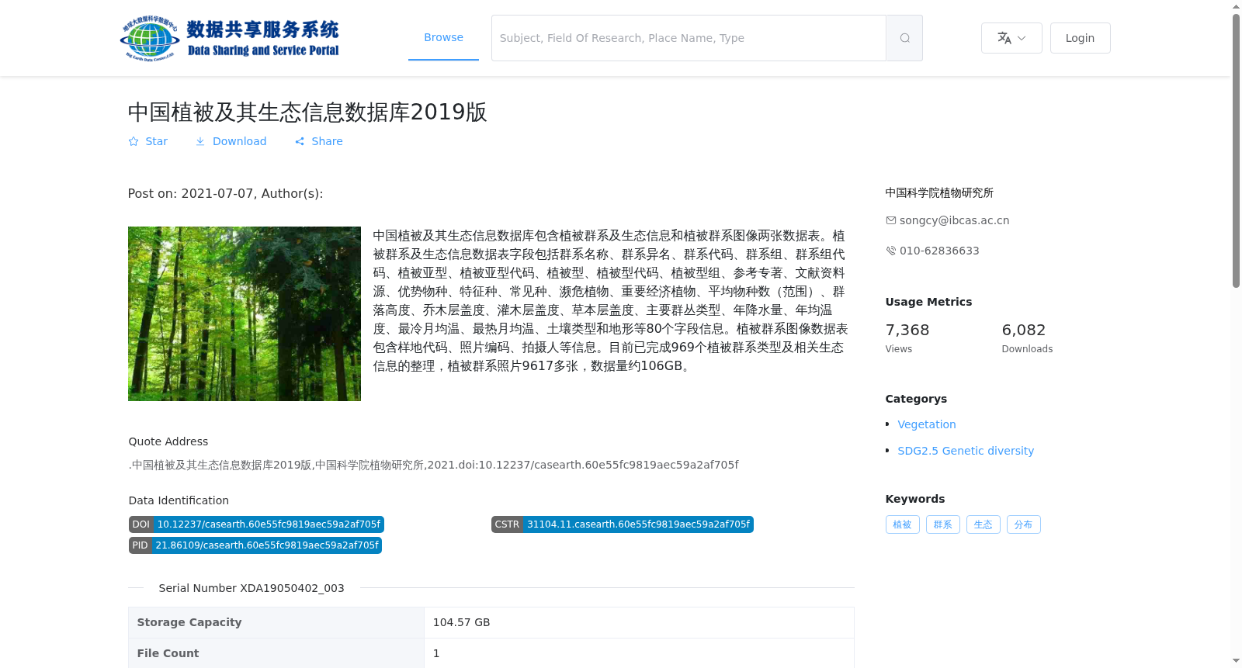Select the 植被 keyword tag
Viewport: 1242px width, 668px height.
coord(902,524)
